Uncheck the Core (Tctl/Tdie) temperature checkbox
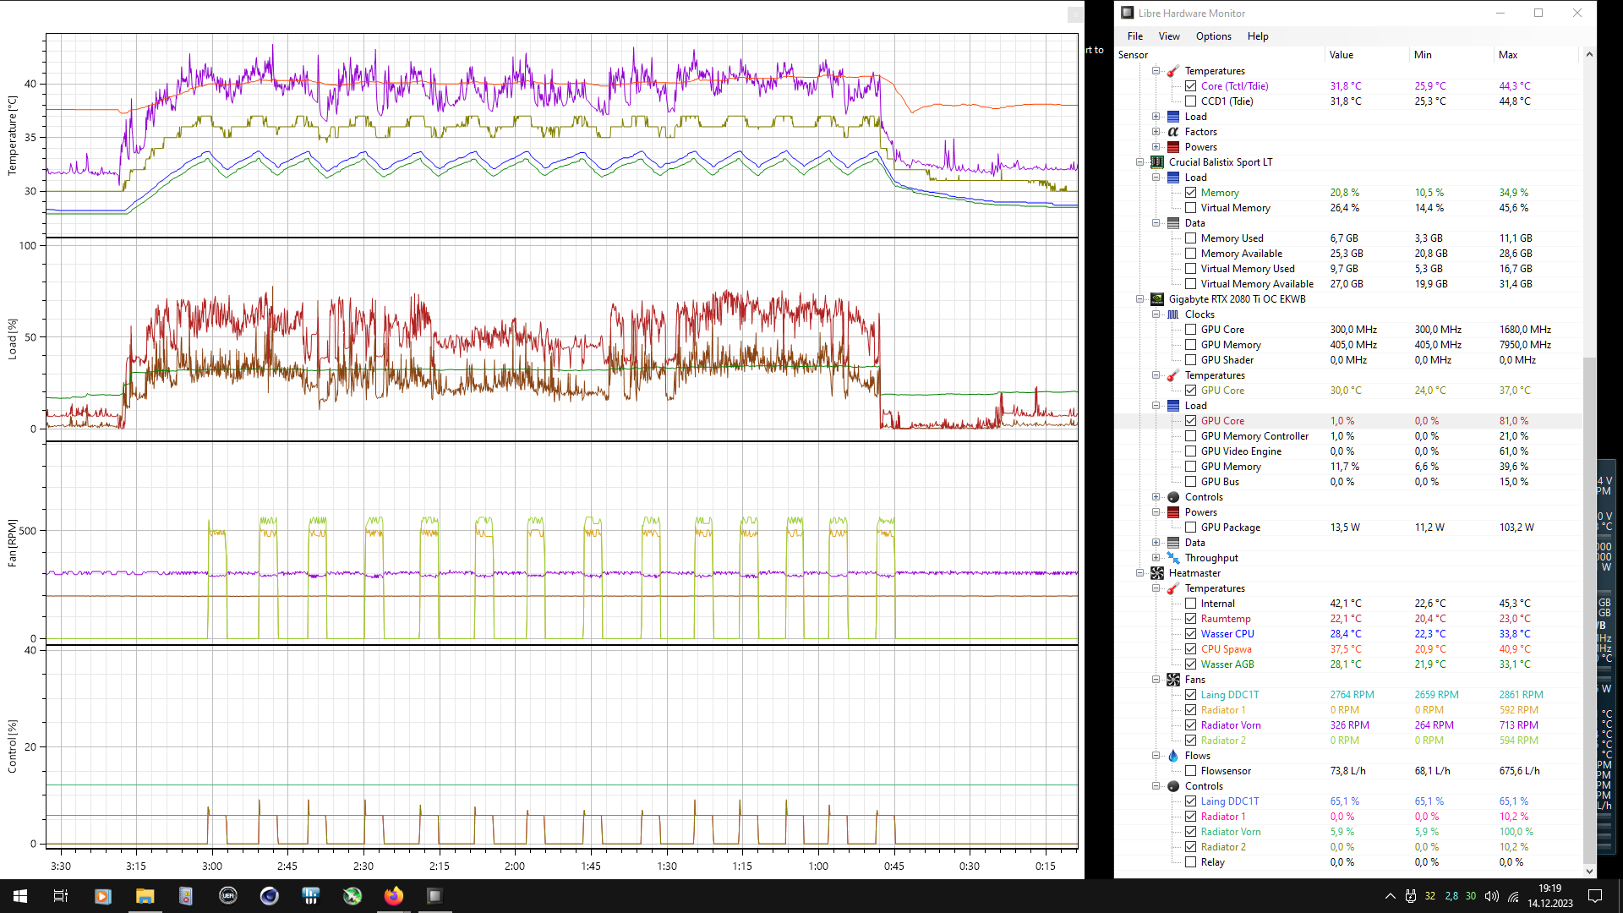Screen dimensions: 1623x913 (1190, 86)
